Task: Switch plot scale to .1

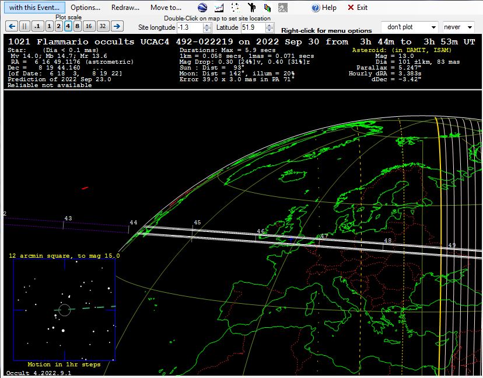Action: coord(37,26)
